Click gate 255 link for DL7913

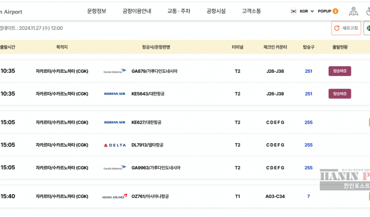point(309,145)
